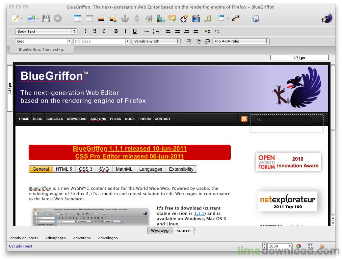Open the add-ons puzzle piece icon
342x261 pixels.
[x=322, y=246]
